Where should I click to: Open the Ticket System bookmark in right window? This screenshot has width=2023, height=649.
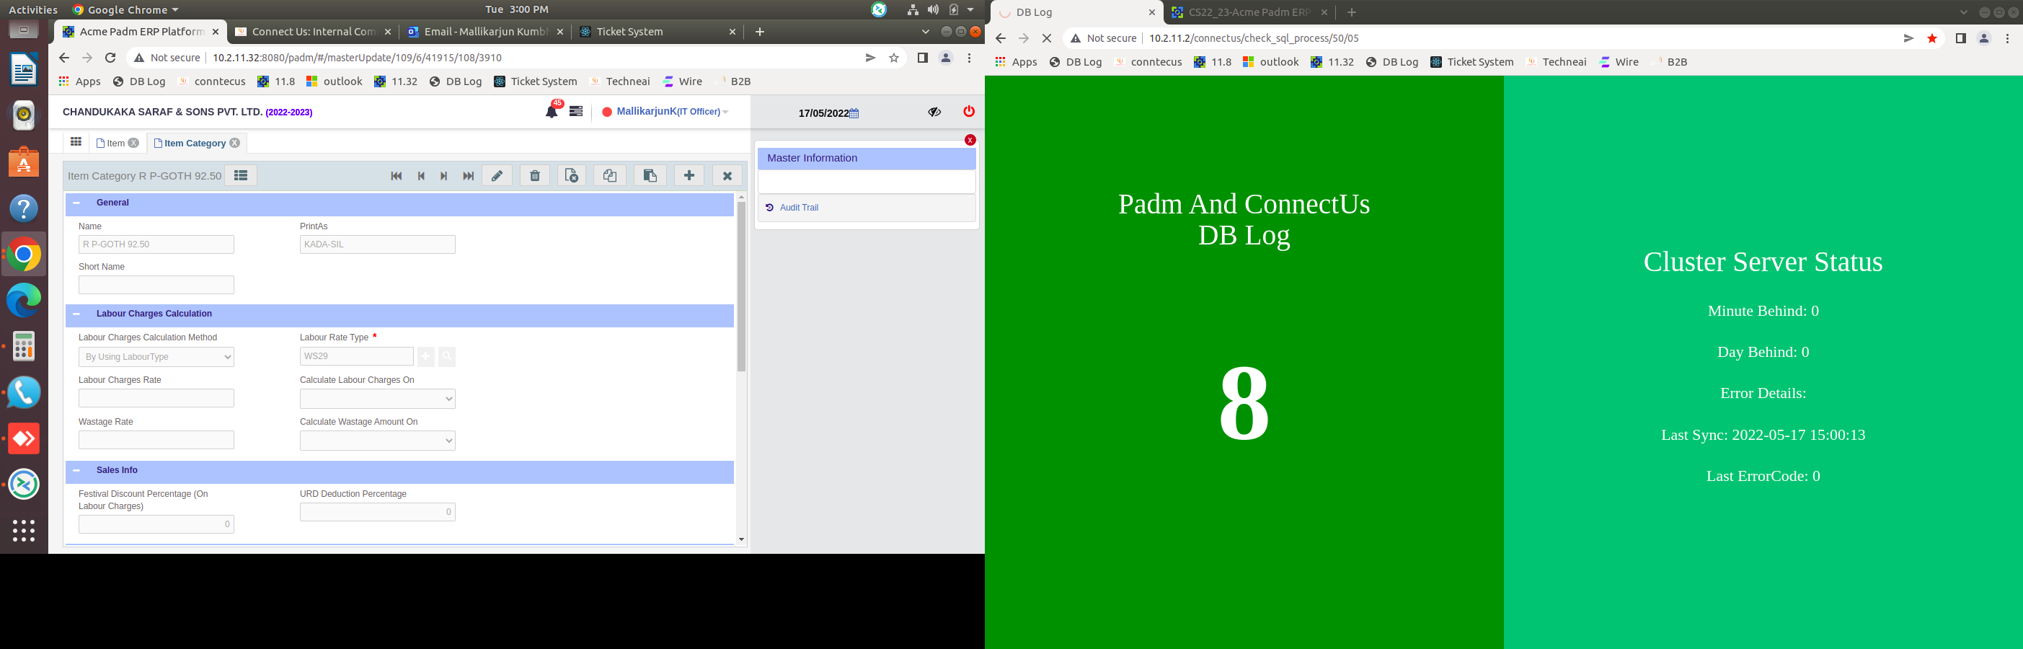(x=1471, y=62)
